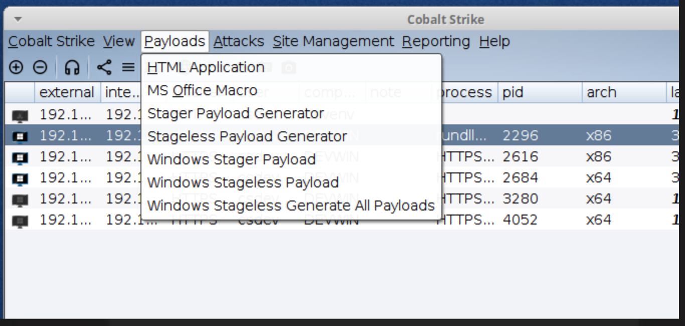
Task: Click the pivot graph share icon
Action: click(x=104, y=67)
